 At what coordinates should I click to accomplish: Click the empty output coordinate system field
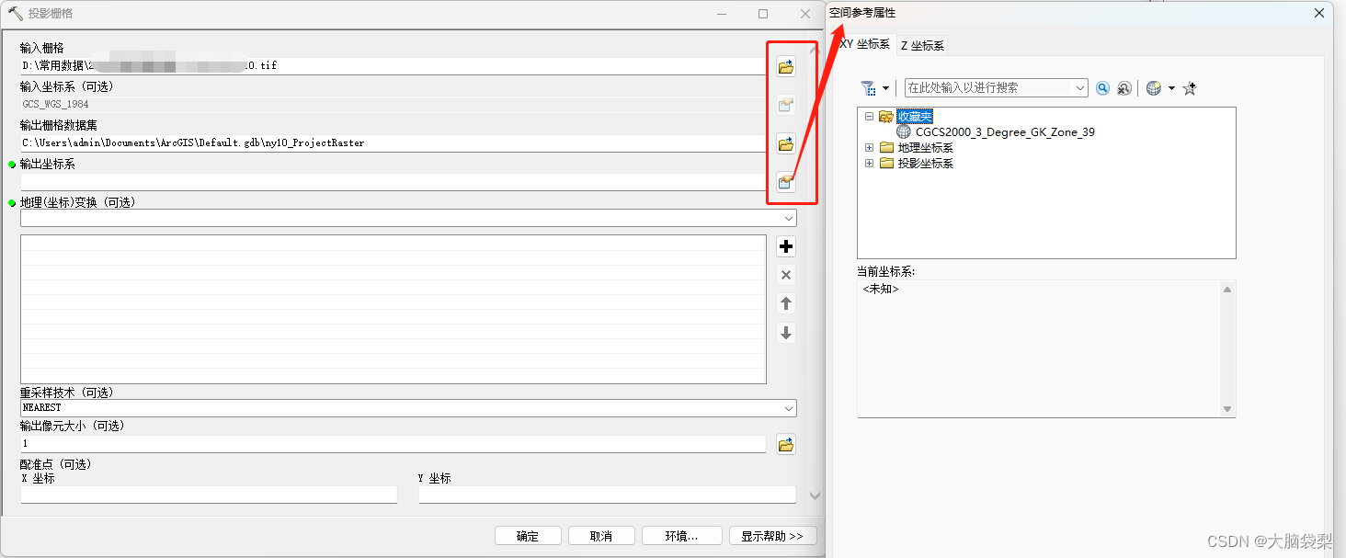pyautogui.click(x=393, y=182)
